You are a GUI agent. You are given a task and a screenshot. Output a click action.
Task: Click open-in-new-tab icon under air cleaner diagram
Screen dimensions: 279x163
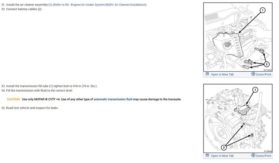(x=207, y=74)
